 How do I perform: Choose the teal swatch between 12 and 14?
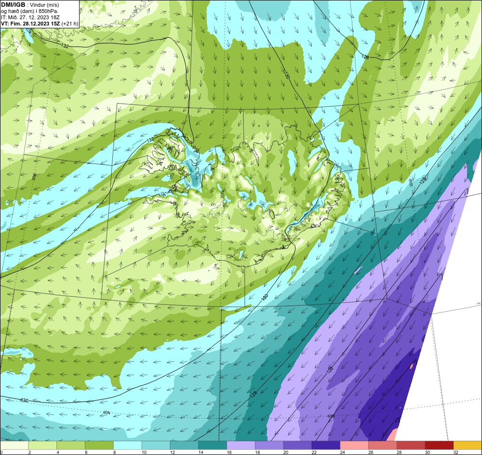pyautogui.click(x=184, y=445)
